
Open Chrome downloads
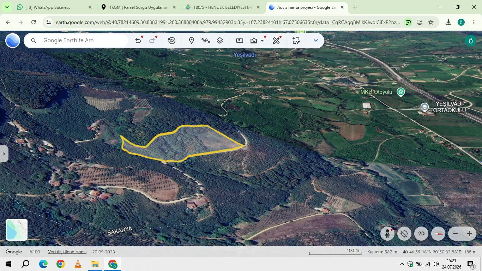[x=448, y=22]
